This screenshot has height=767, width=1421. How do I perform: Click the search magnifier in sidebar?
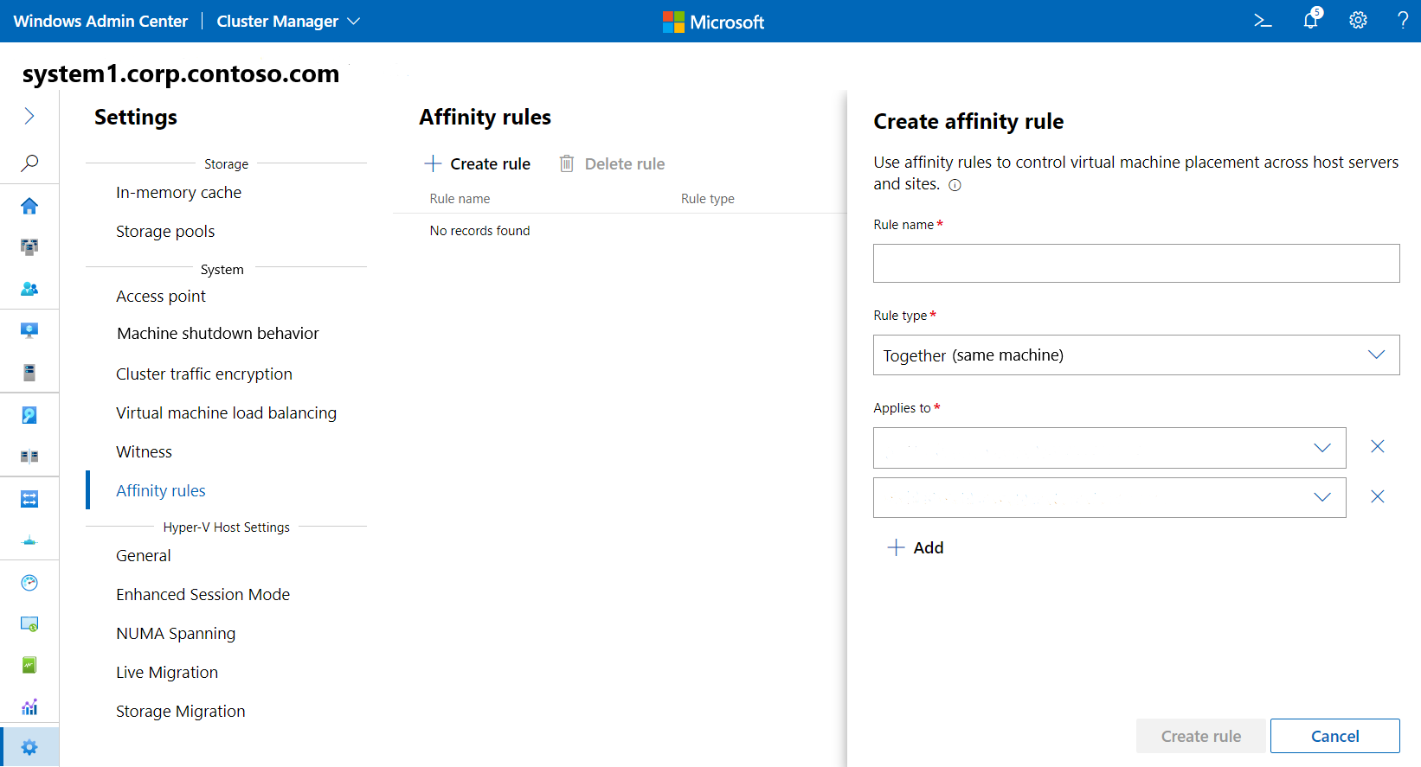coord(29,163)
